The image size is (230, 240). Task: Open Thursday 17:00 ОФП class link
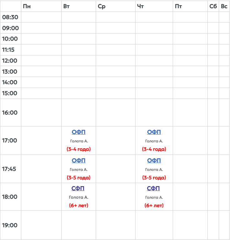tap(154, 132)
